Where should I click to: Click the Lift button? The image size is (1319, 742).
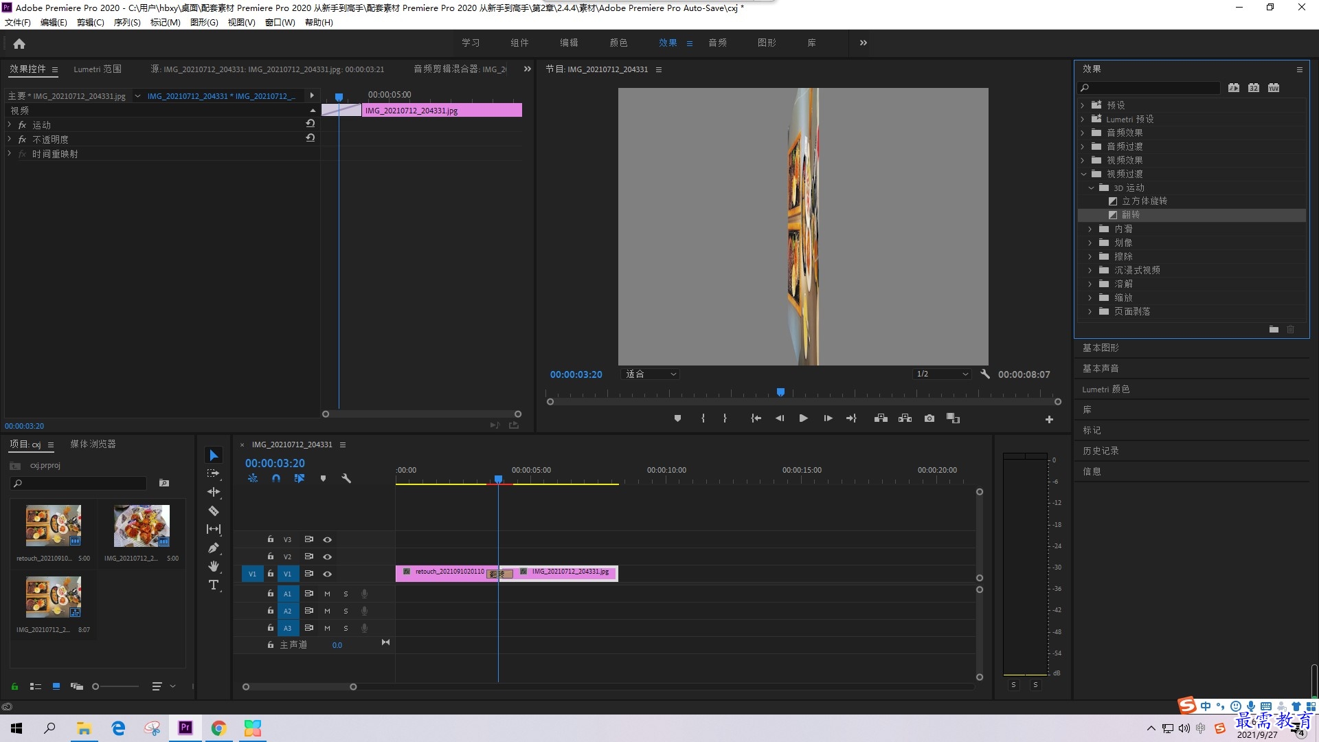(881, 418)
